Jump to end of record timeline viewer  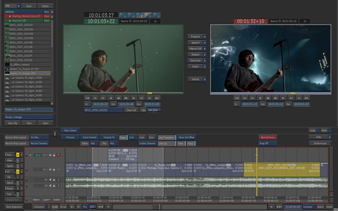[306, 98]
